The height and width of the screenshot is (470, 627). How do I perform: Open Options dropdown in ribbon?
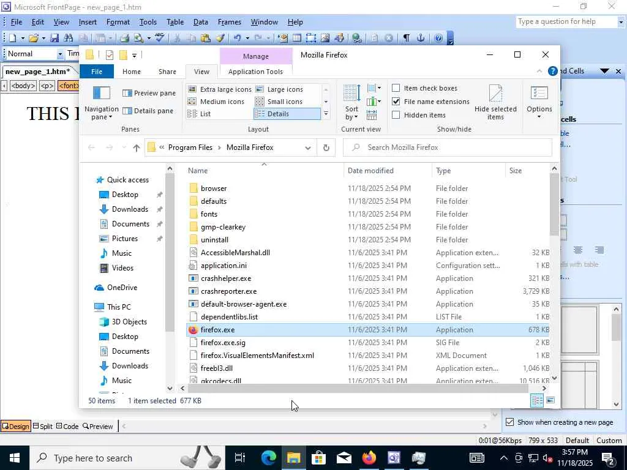pyautogui.click(x=539, y=102)
